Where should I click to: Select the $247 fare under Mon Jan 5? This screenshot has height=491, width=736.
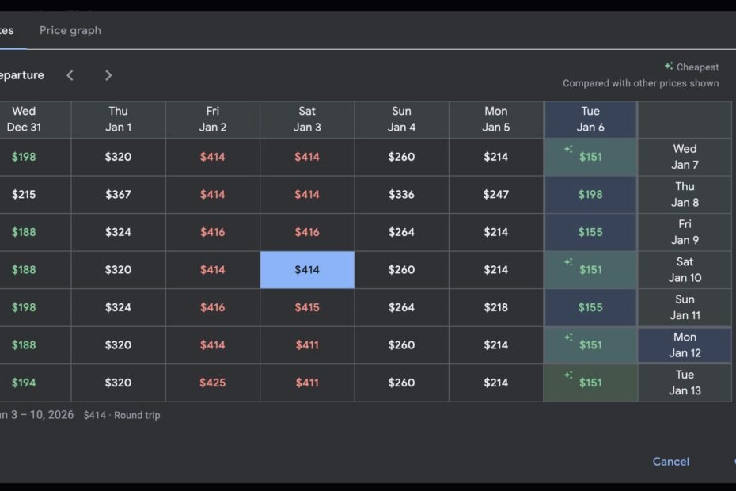tap(495, 195)
